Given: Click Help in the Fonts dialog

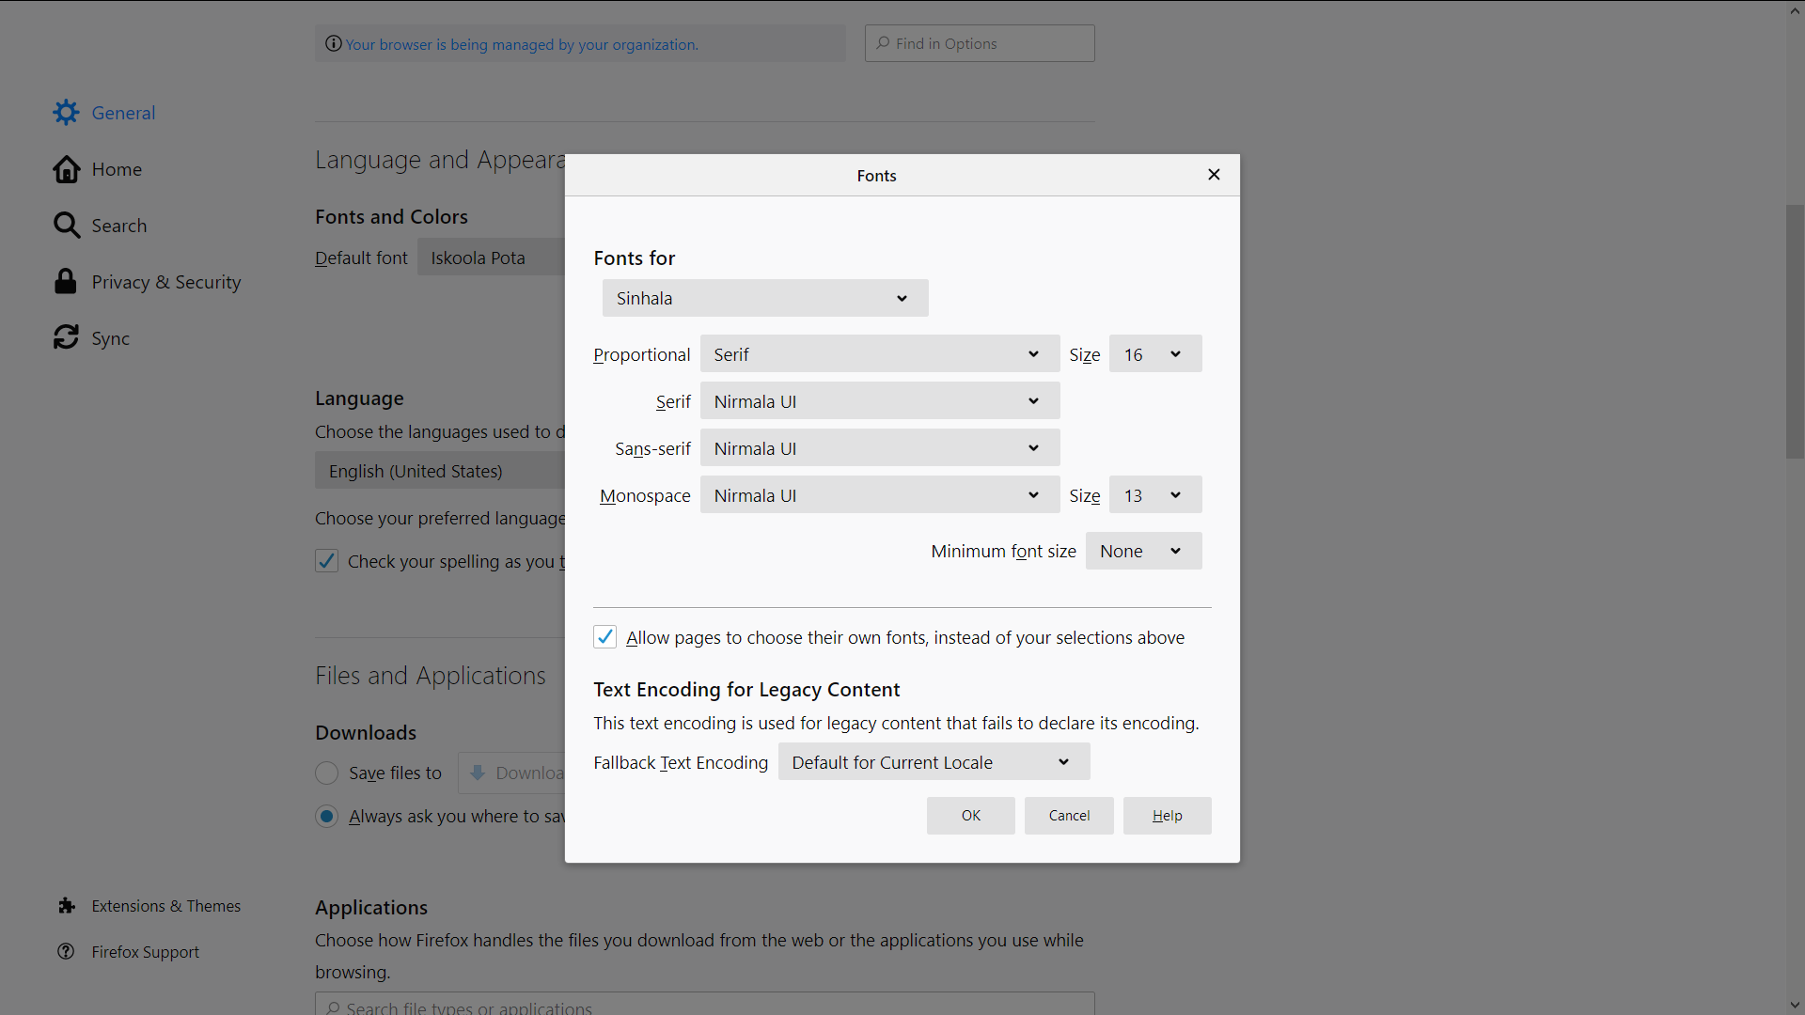Looking at the screenshot, I should point(1167,816).
